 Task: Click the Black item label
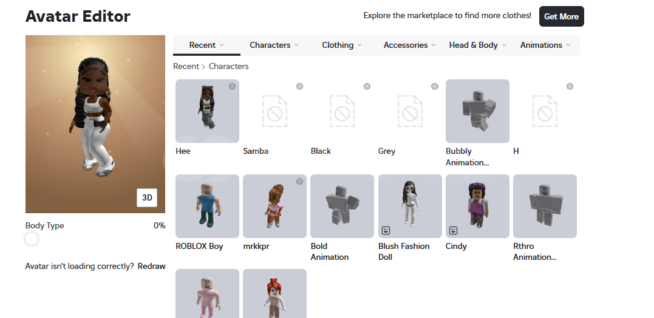tap(321, 151)
